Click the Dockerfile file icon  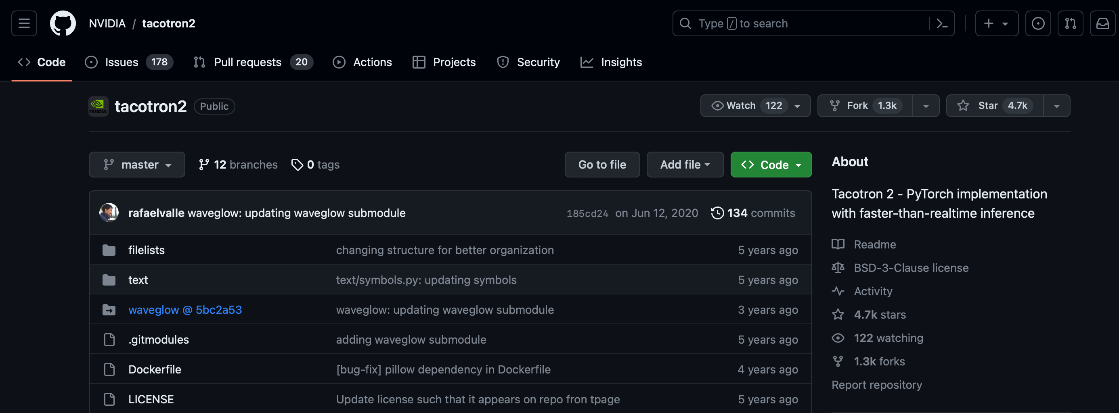109,369
